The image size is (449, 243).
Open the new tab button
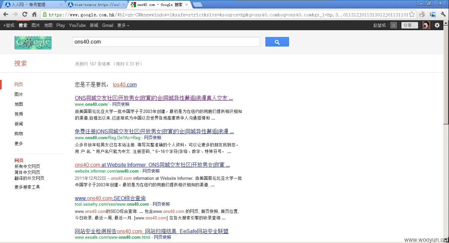(197, 5)
